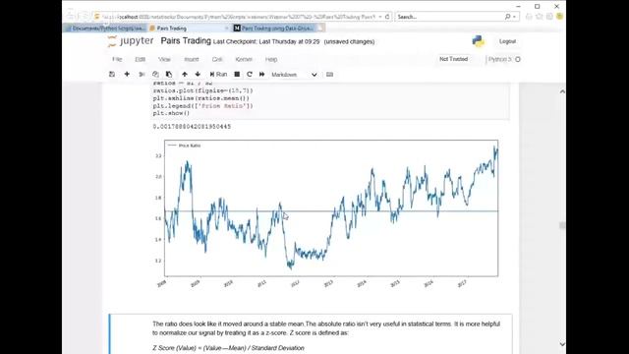Screen dimensions: 629x354
Task: Move selected cell up arrow
Action: (x=185, y=75)
